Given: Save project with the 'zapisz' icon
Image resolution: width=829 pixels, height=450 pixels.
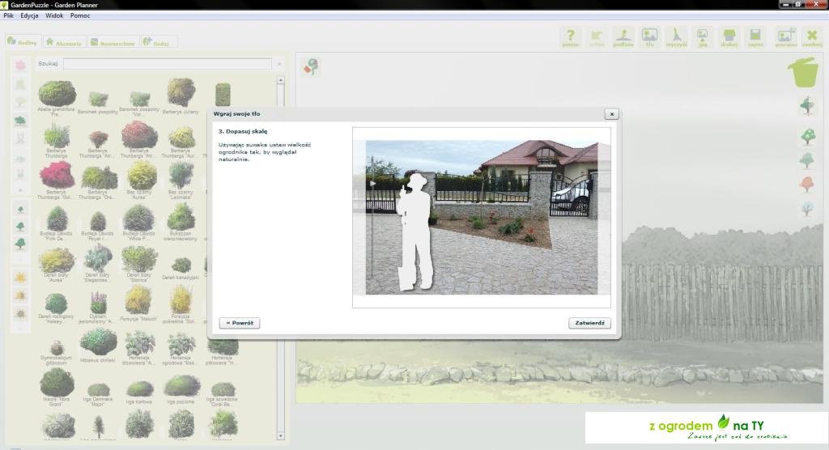Looking at the screenshot, I should pyautogui.click(x=755, y=37).
